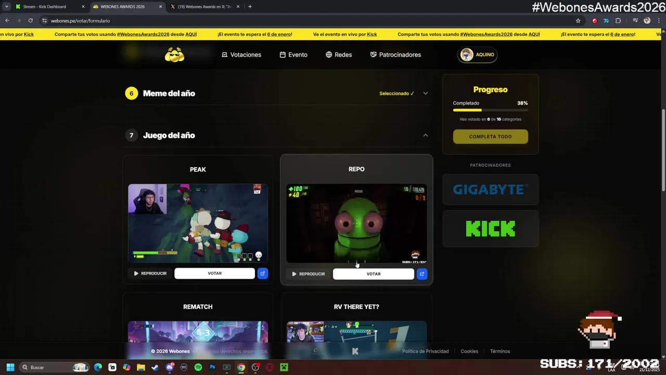Screen dimensions: 666x375
Task: Open Google Chrome taskbar icon
Action: (241, 367)
